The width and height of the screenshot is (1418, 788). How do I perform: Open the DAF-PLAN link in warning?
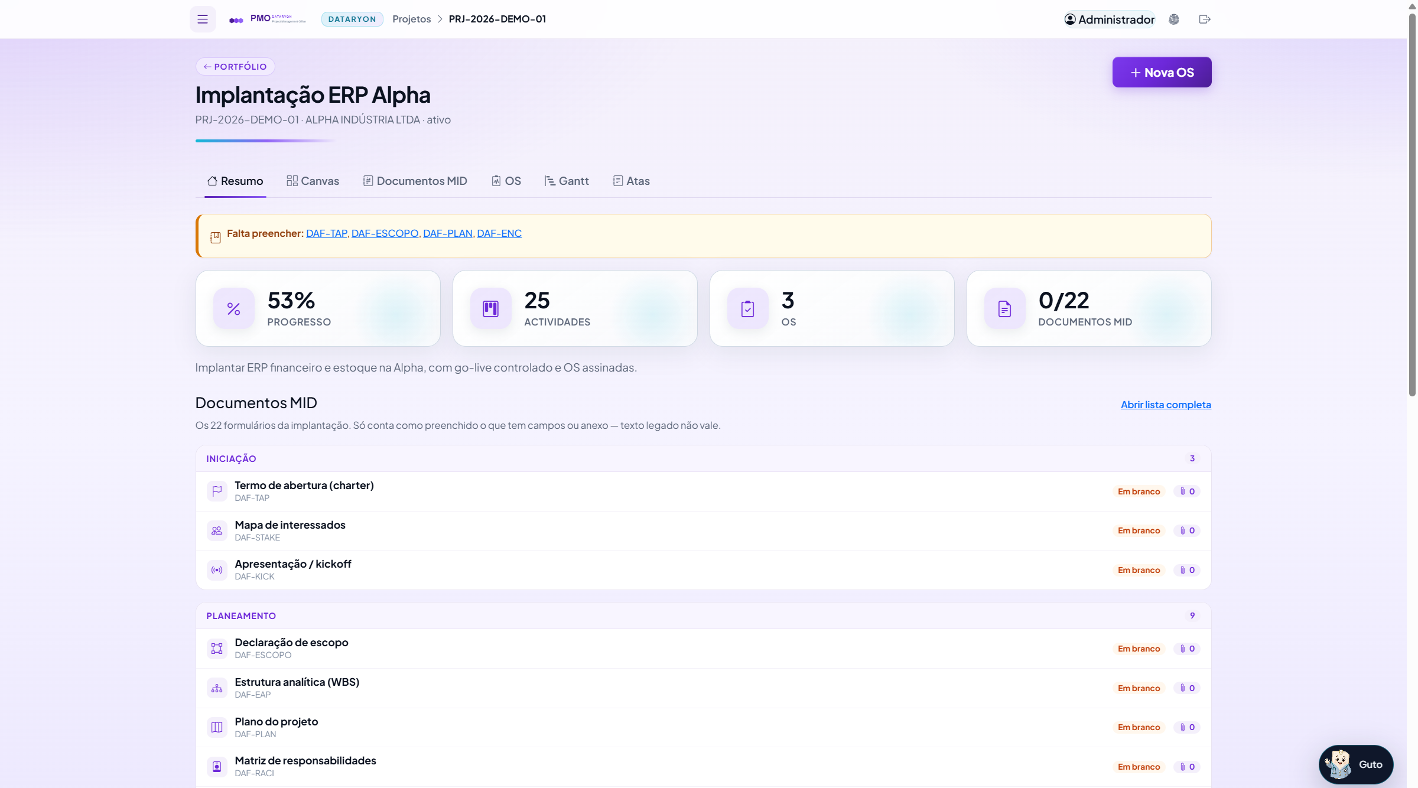pyautogui.click(x=448, y=233)
